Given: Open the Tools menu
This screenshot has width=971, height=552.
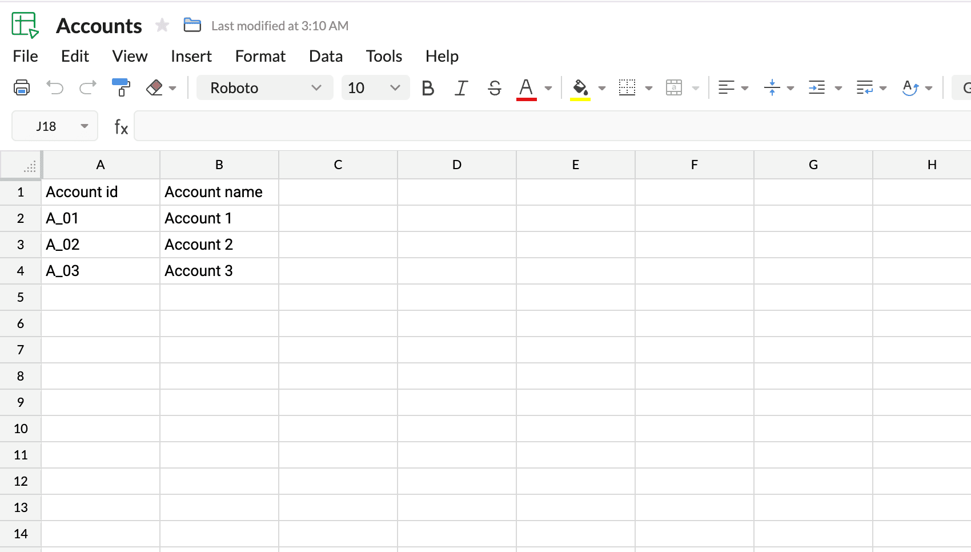Looking at the screenshot, I should 384,56.
